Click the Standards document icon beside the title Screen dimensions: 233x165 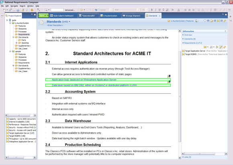pos(42,23)
